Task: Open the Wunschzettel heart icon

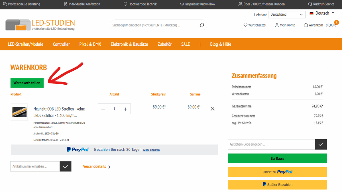Action: tap(245, 25)
